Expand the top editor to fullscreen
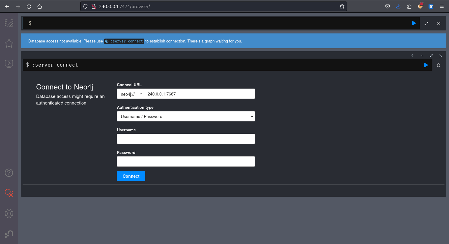The image size is (449, 244). pos(426,23)
